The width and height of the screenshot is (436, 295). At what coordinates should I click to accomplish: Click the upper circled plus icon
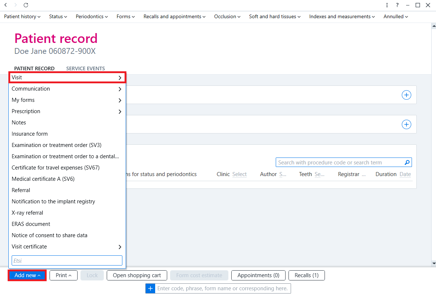click(406, 95)
